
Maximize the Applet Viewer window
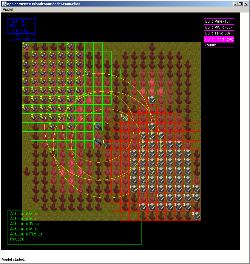click(x=240, y=4)
